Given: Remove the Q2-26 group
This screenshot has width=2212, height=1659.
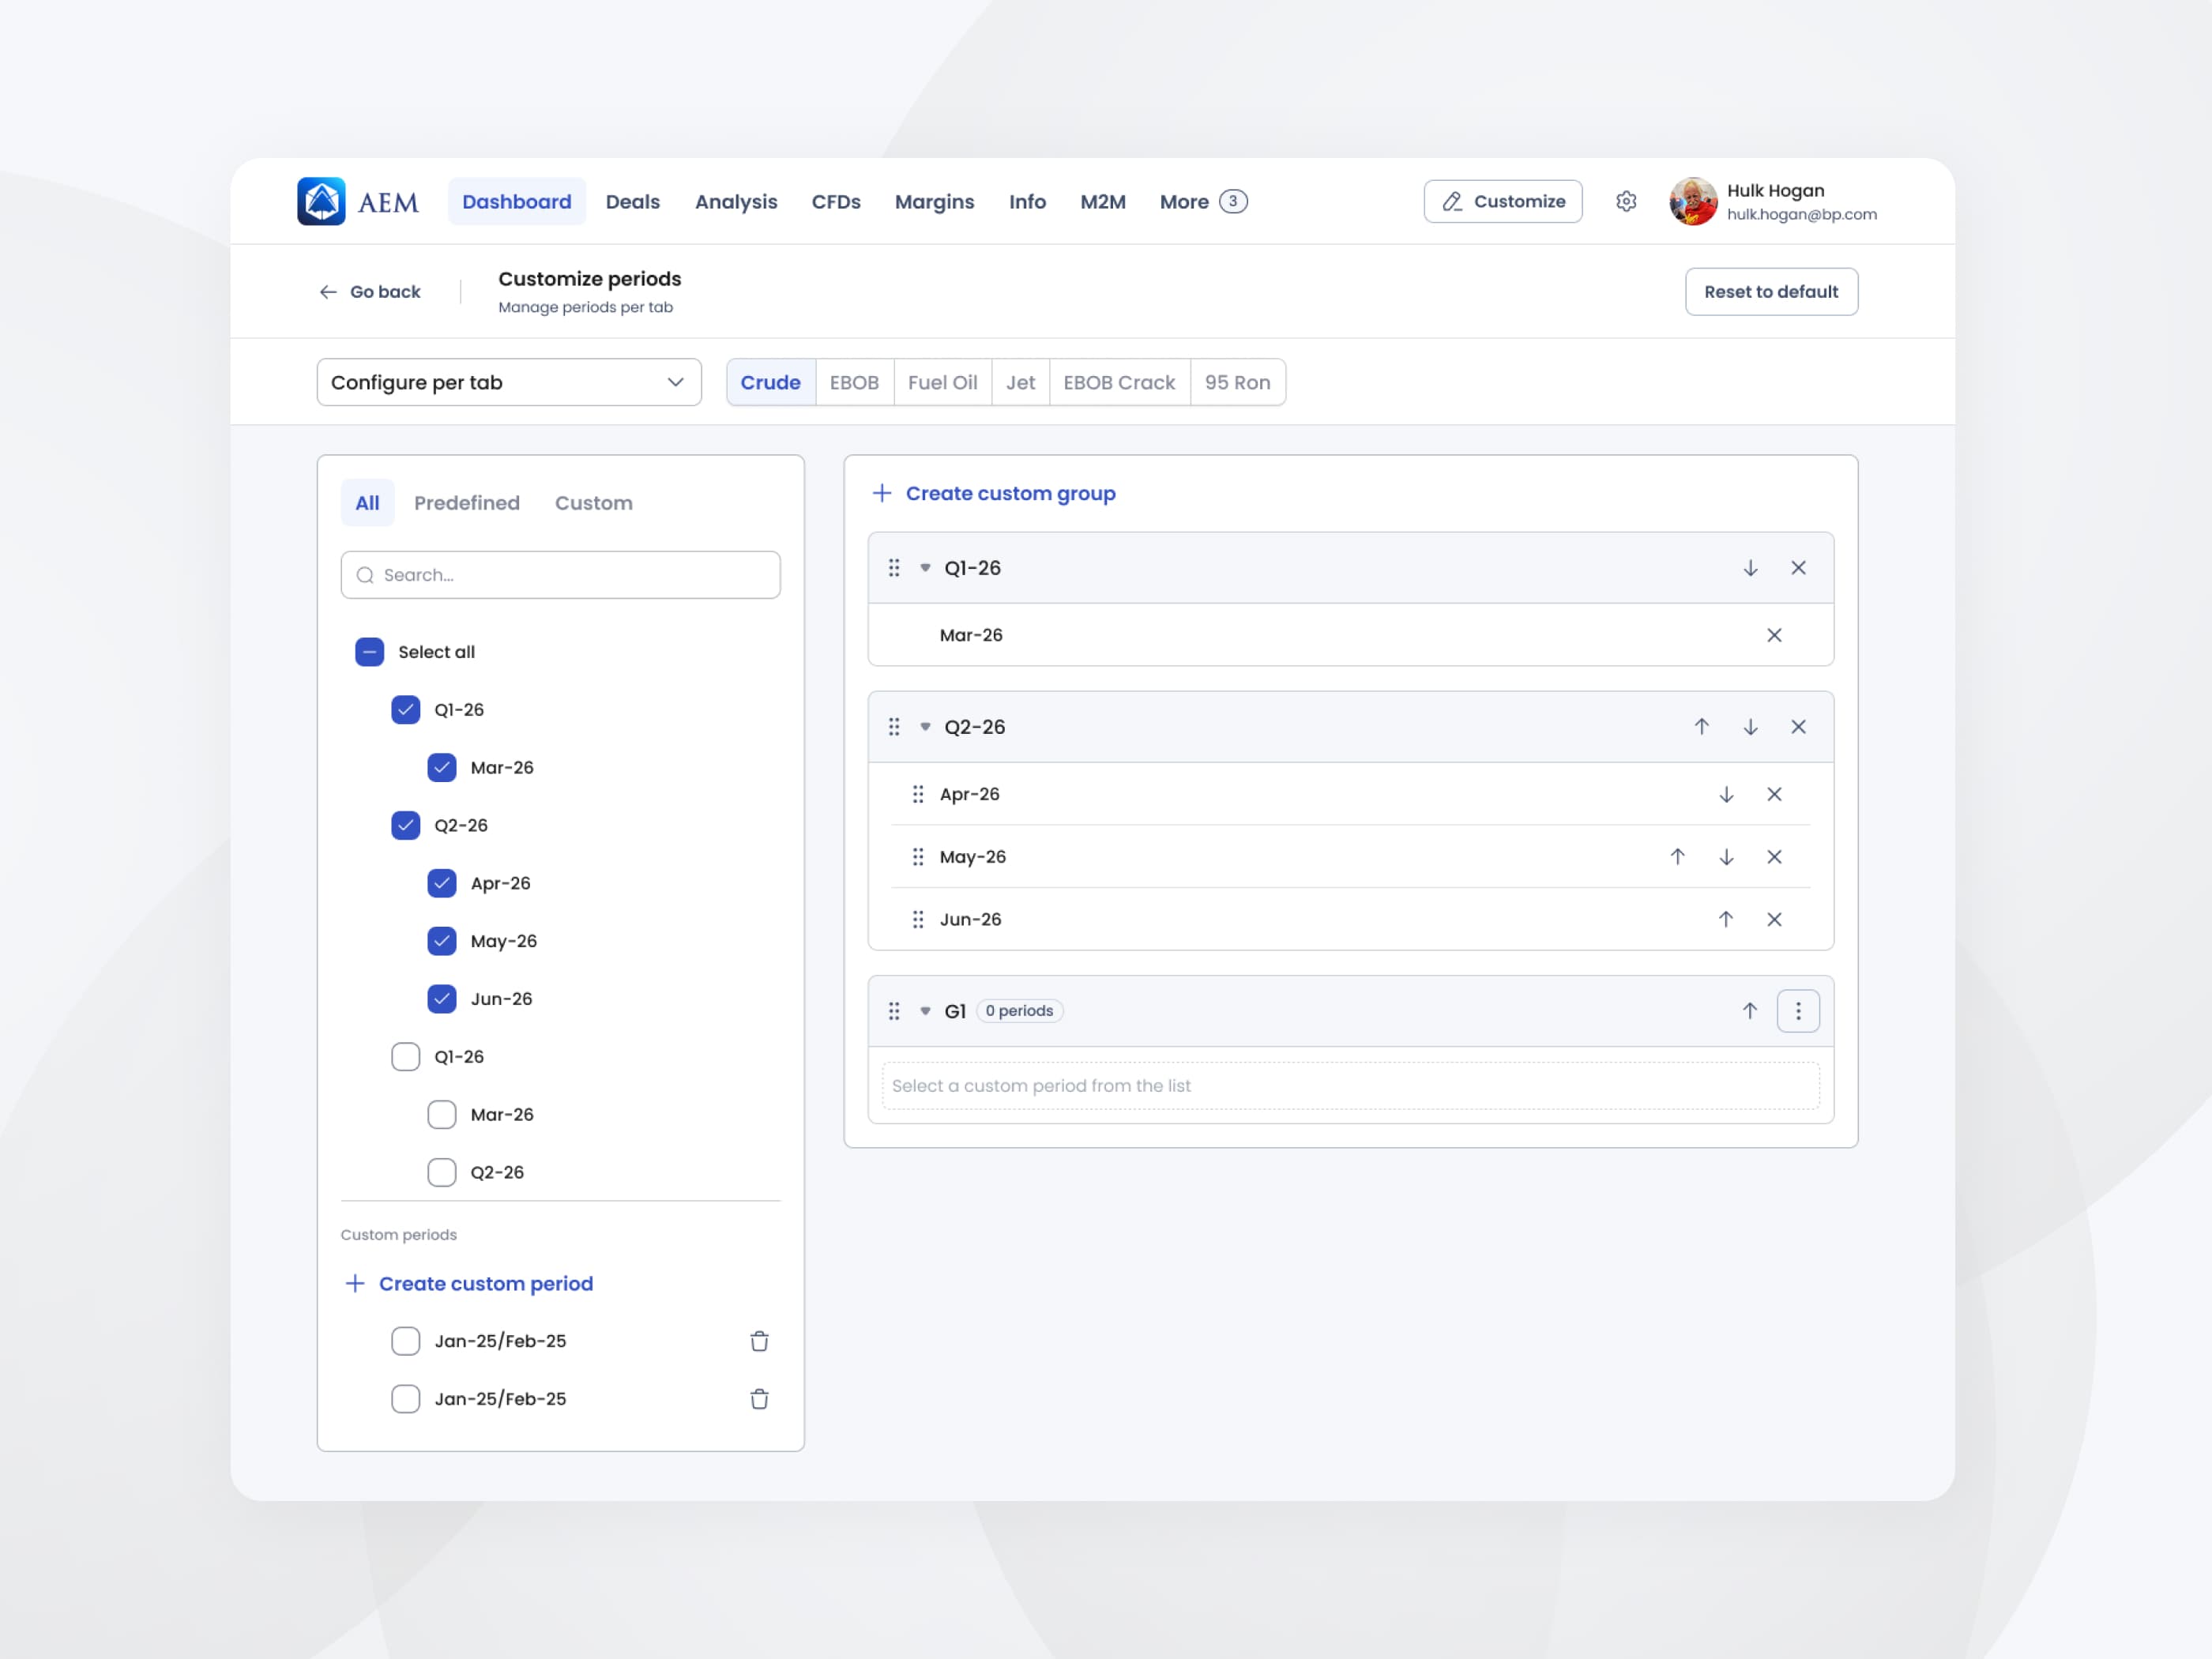Looking at the screenshot, I should coord(1798,727).
